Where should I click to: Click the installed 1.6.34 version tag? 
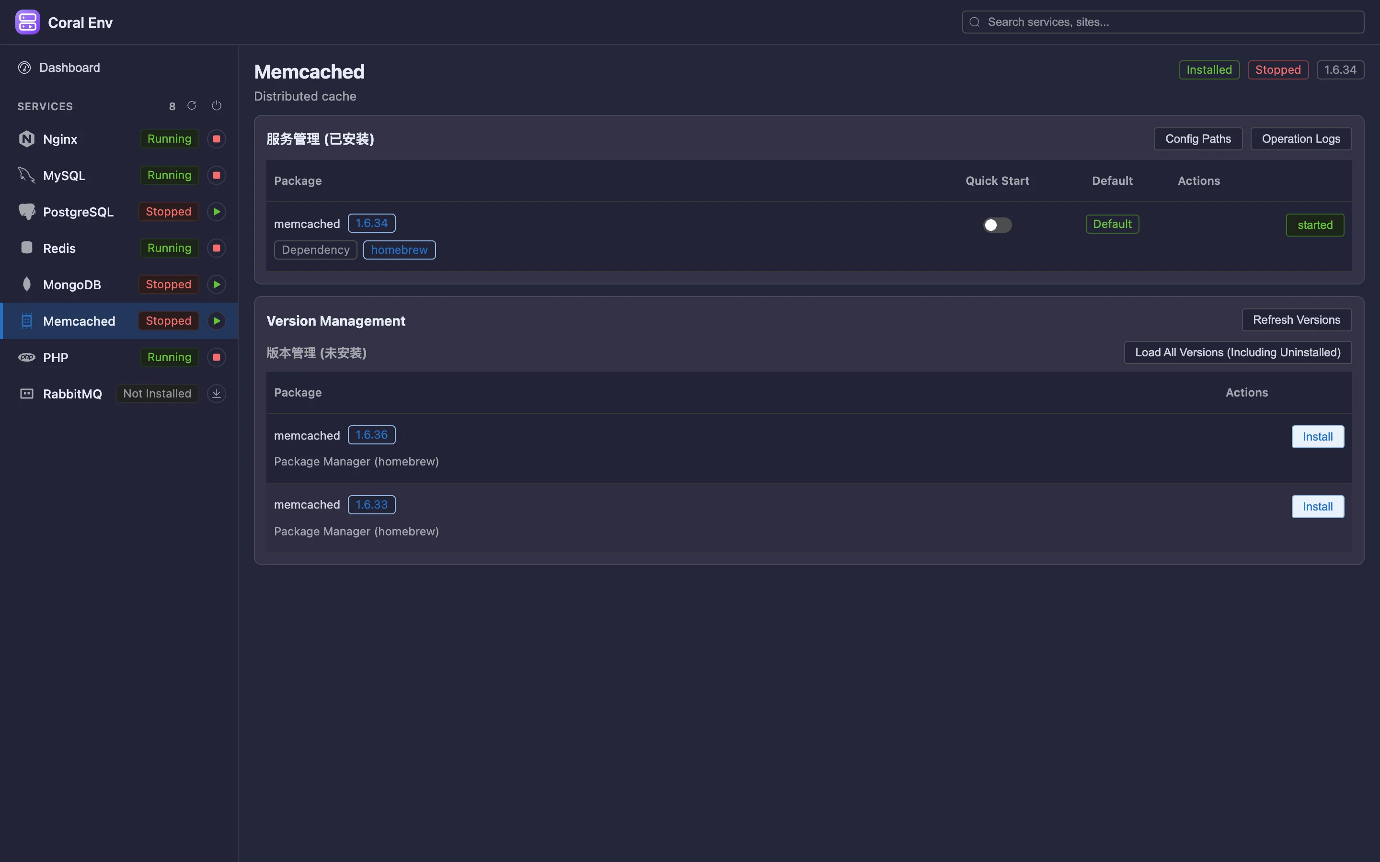372,224
